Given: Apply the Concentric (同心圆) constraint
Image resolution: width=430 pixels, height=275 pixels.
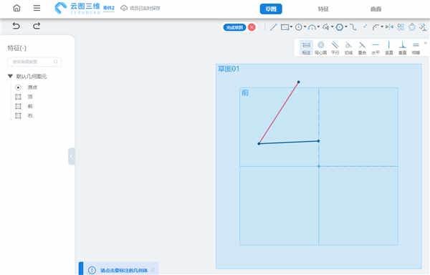Looking at the screenshot, I should [x=320, y=48].
